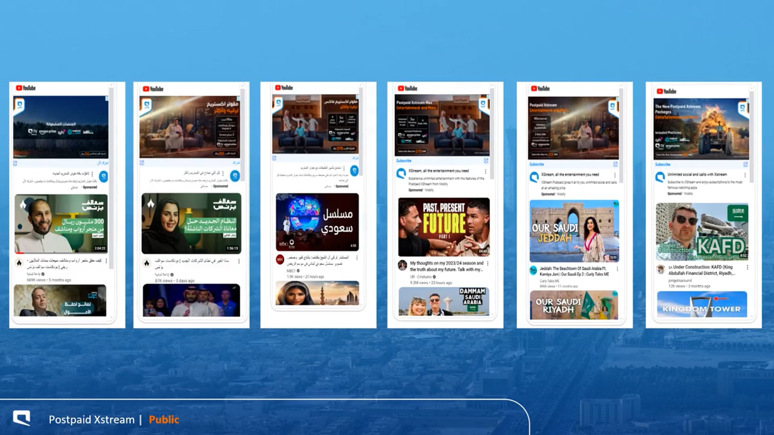Open external link icon under the explosion ad
774x435 pixels.
(x=745, y=164)
